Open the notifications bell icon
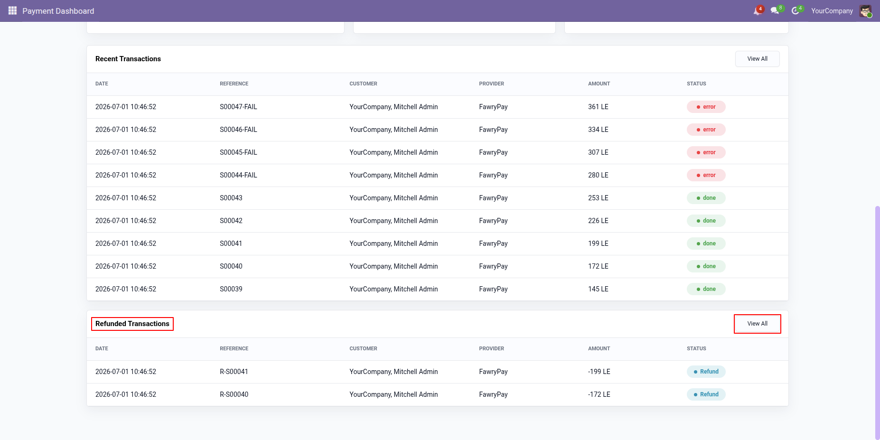 pyautogui.click(x=758, y=10)
